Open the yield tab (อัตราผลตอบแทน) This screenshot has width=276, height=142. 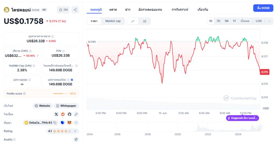[150, 10]
